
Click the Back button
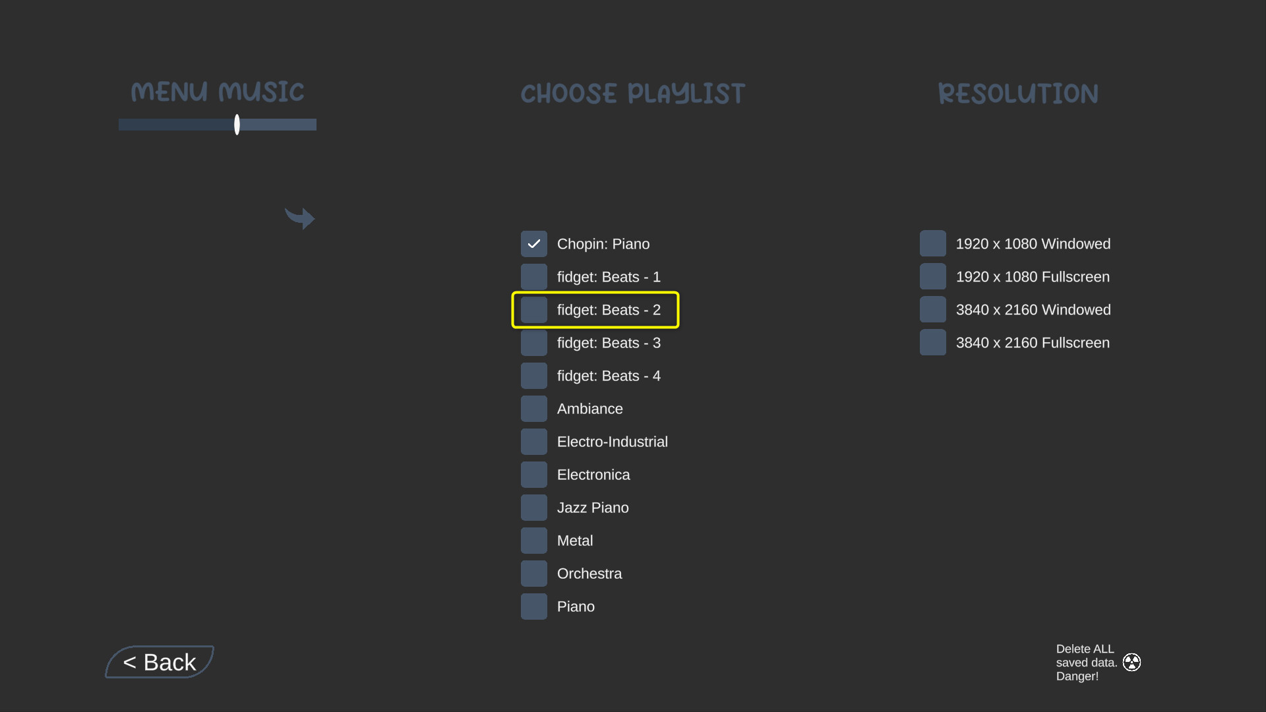coord(159,662)
